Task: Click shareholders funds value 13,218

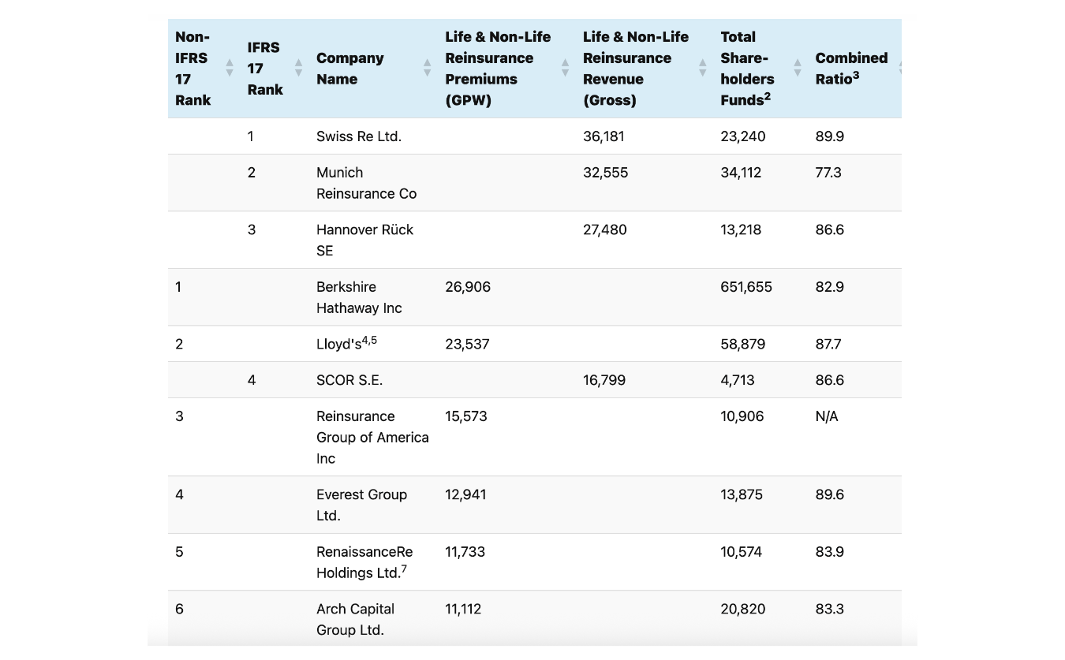Action: (741, 229)
